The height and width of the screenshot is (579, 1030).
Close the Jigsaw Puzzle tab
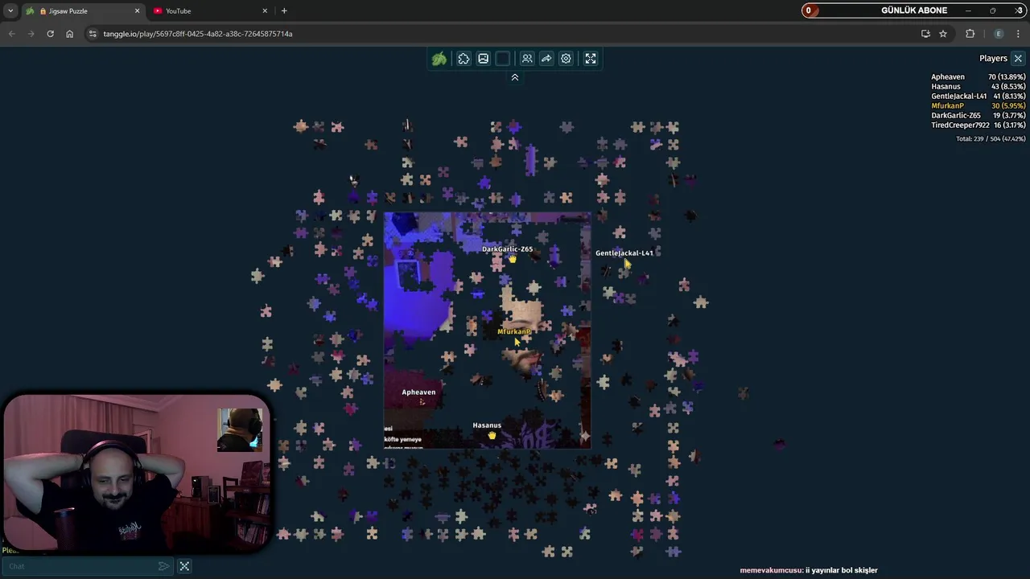[x=137, y=11]
